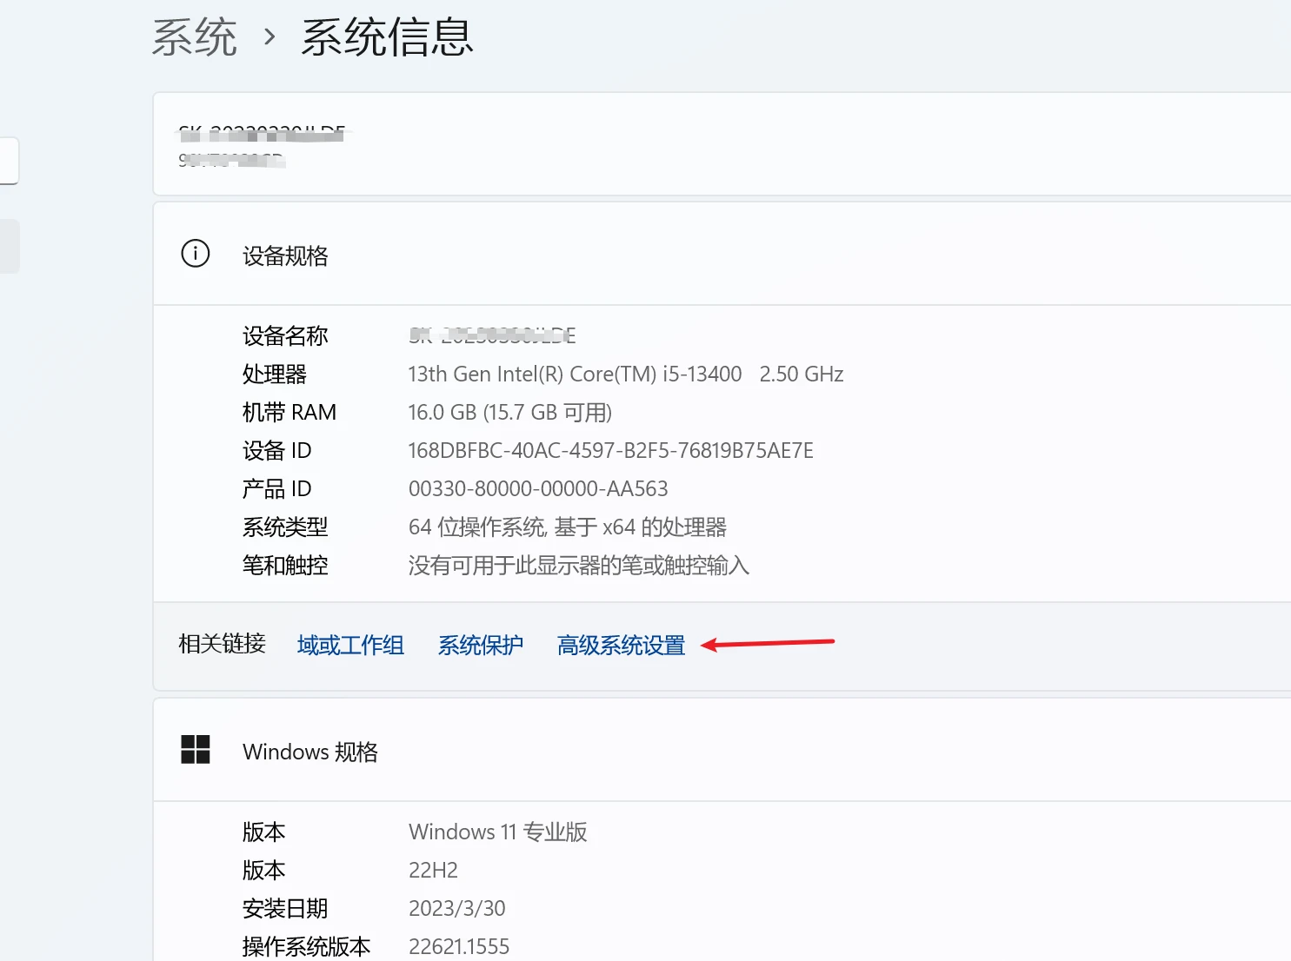The width and height of the screenshot is (1291, 961).
Task: Click the 22H2 version value
Action: [433, 870]
